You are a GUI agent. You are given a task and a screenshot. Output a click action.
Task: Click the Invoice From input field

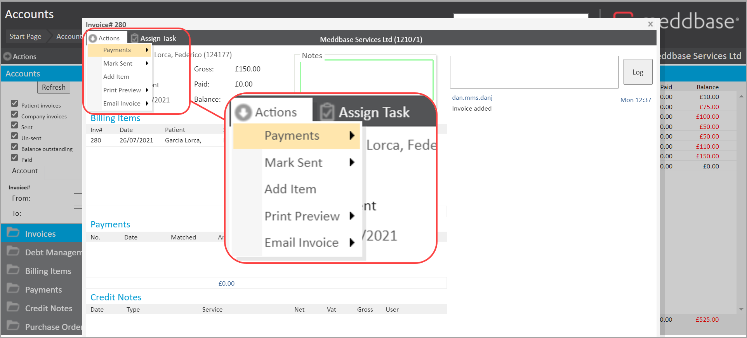(78, 199)
